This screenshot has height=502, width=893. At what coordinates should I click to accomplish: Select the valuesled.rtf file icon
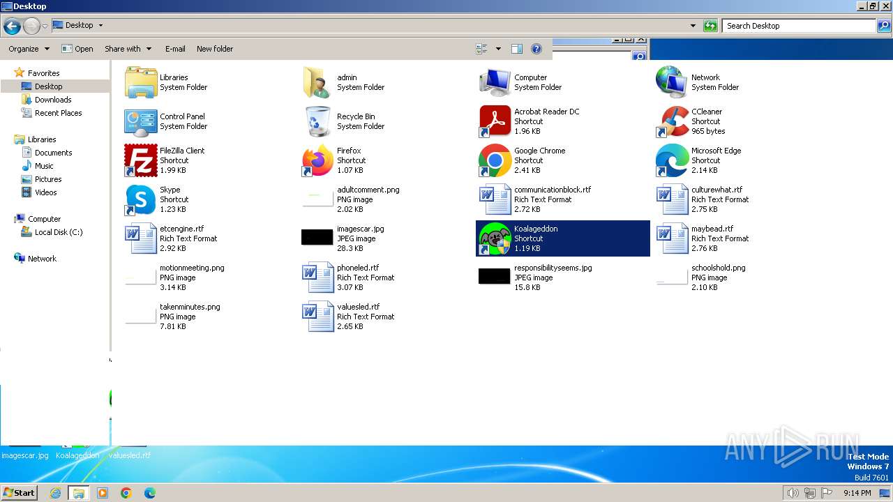318,317
